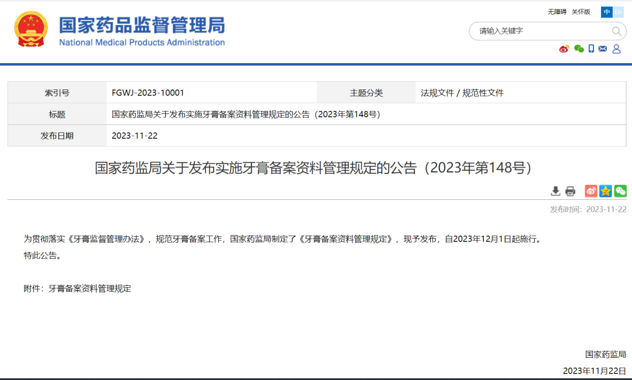Open the mobile app icon in the header
The width and height of the screenshot is (632, 380).
click(591, 49)
